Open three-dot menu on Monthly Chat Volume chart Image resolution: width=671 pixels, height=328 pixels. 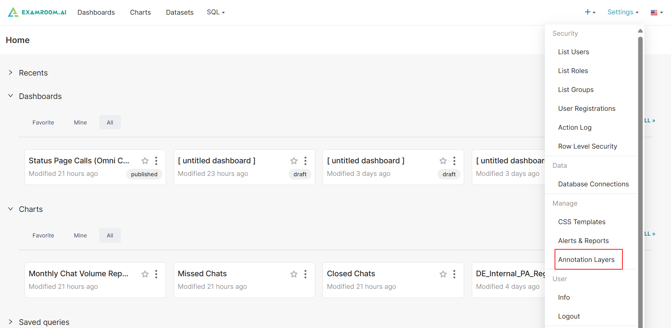point(156,274)
